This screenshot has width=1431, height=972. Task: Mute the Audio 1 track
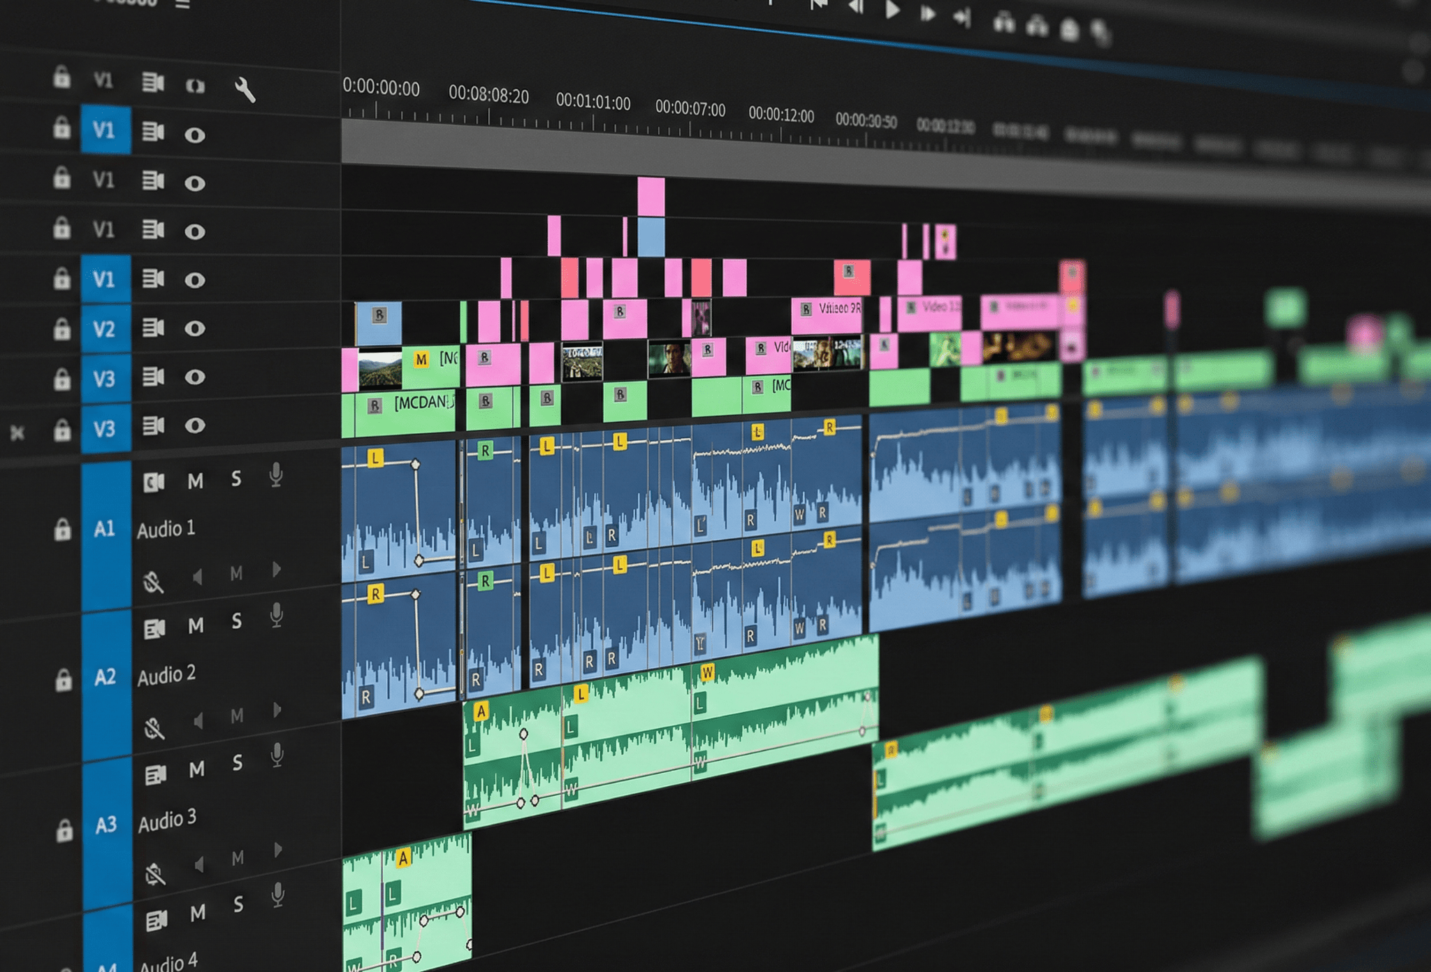(196, 481)
